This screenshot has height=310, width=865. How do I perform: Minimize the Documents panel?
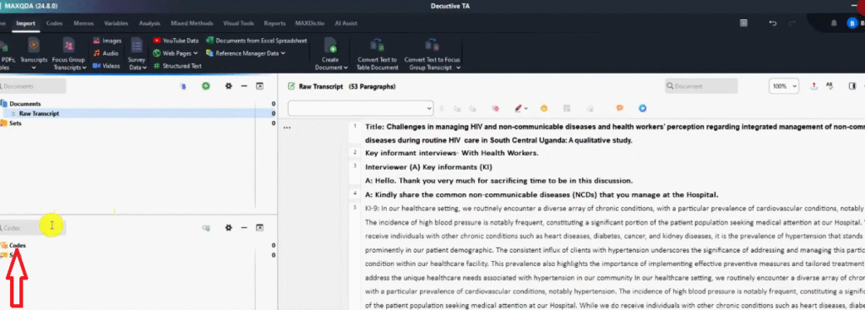click(244, 86)
